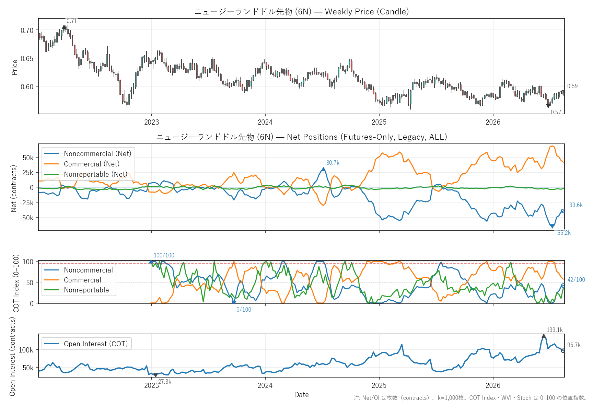This screenshot has width=593, height=405.
Task: Click the 'Price' y-axis label
Action: (x=14, y=67)
